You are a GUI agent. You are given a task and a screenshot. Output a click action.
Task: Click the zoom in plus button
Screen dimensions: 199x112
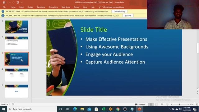[x=188, y=105]
